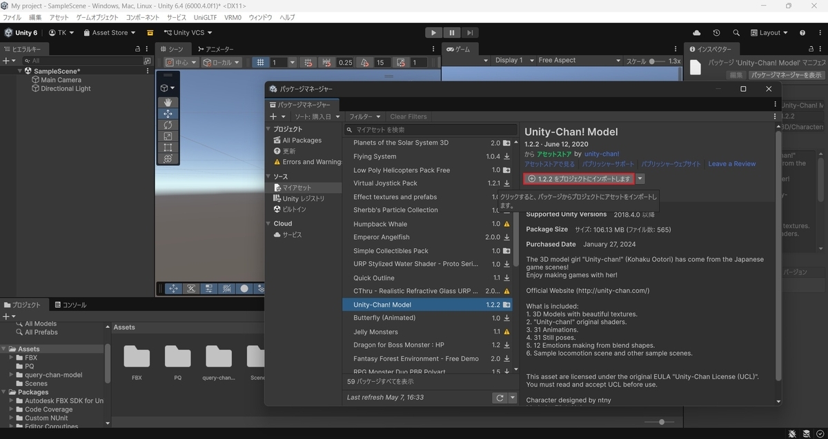Click refresh button in Package Manager footer
828x439 pixels.
pos(500,398)
